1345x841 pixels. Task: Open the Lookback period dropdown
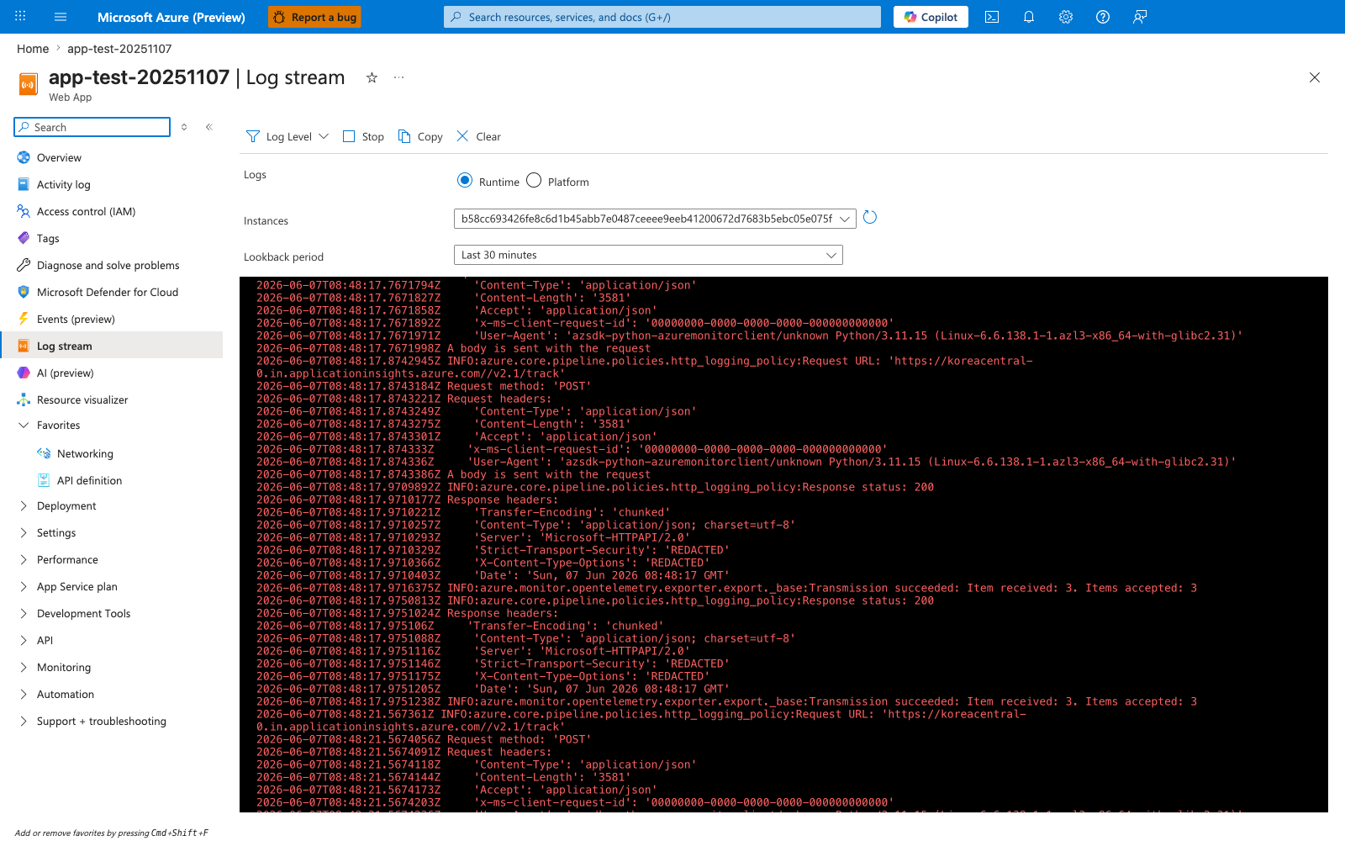point(648,255)
